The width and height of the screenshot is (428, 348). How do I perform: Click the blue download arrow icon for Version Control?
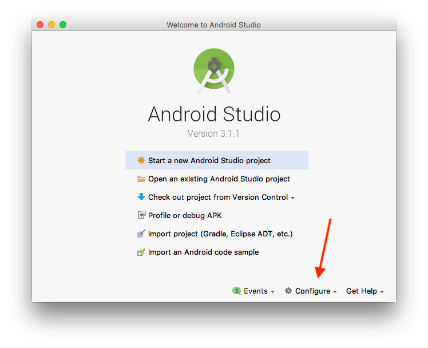pyautogui.click(x=141, y=197)
